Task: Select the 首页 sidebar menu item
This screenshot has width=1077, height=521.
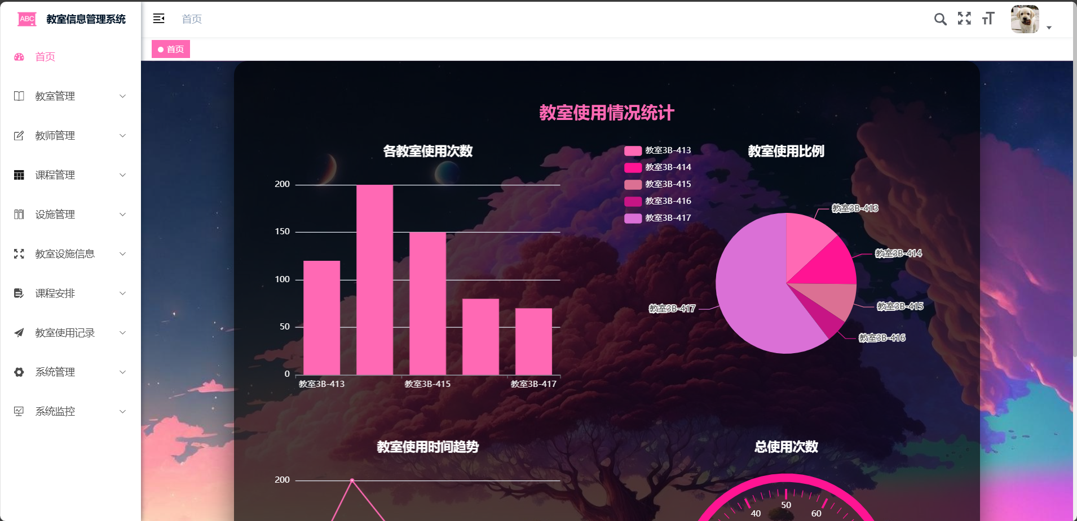Action: click(70, 57)
